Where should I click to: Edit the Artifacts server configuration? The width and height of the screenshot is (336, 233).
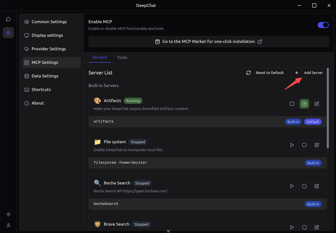317,104
